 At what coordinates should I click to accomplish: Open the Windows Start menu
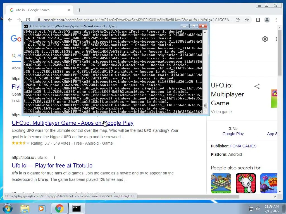[7, 208]
